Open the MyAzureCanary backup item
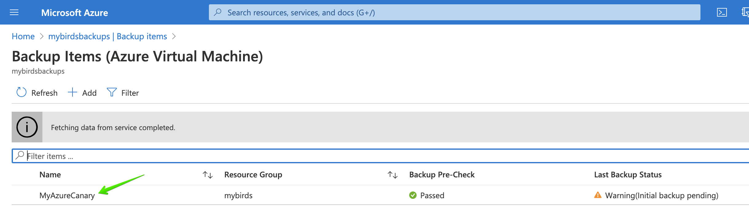The height and width of the screenshot is (224, 749). pos(67,195)
